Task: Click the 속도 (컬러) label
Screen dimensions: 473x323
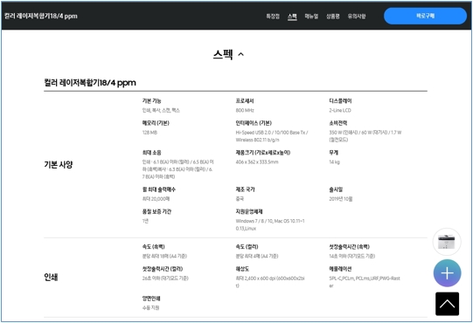Action: click(247, 247)
